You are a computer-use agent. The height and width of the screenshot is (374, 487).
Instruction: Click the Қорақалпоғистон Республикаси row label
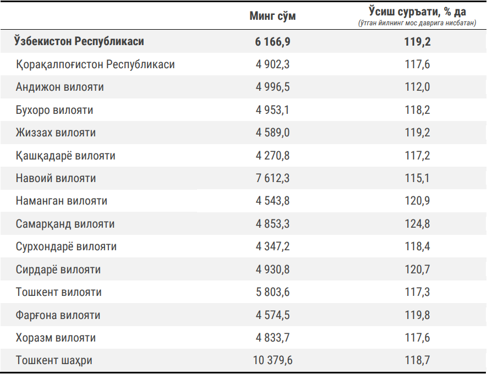pyautogui.click(x=95, y=64)
